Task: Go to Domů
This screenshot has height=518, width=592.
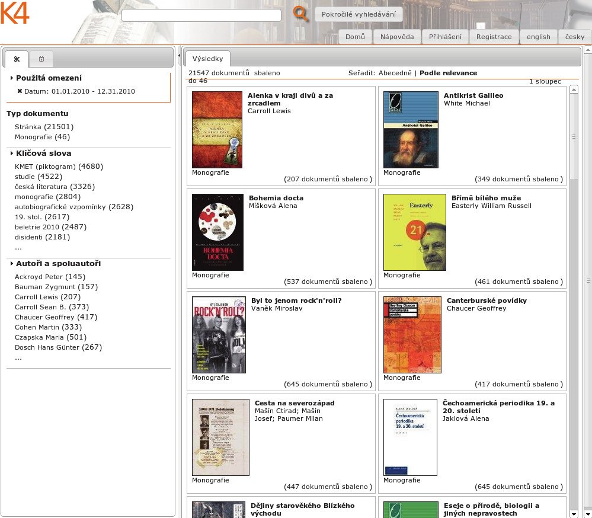Action: [356, 37]
